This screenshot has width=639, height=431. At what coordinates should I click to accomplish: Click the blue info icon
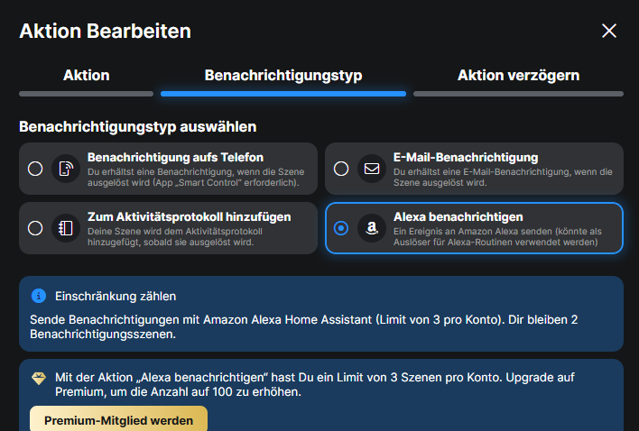click(38, 296)
